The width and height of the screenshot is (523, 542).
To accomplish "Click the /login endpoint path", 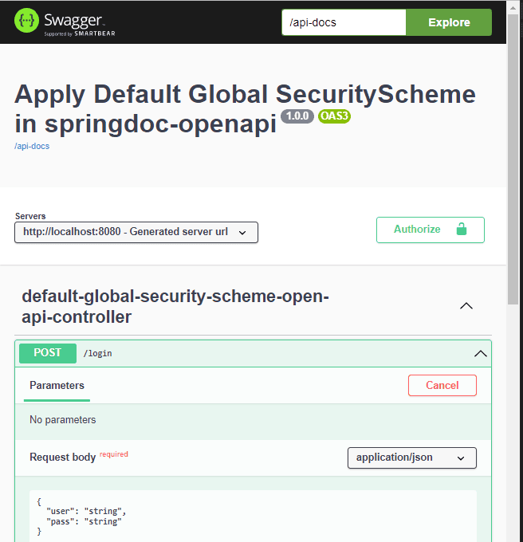I will [98, 353].
